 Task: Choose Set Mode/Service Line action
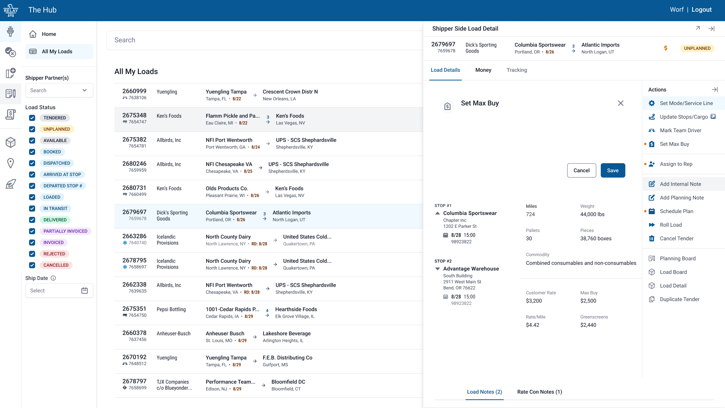coord(683,103)
